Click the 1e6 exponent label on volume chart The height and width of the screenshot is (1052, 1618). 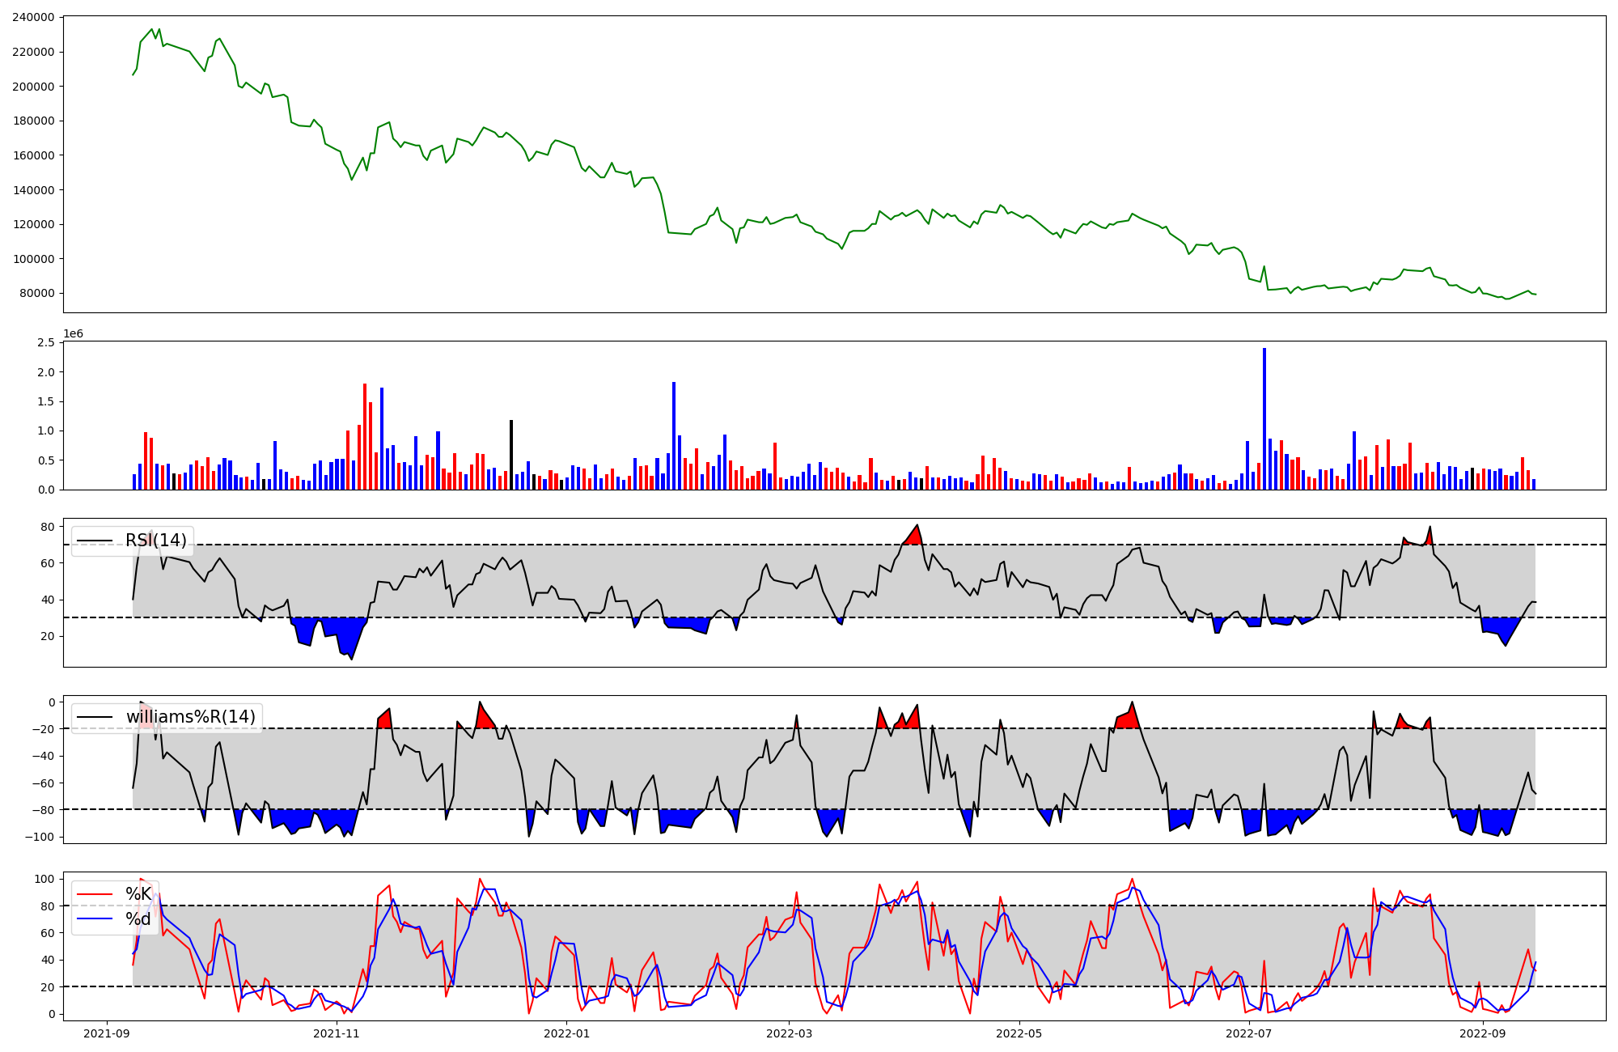[x=73, y=334]
